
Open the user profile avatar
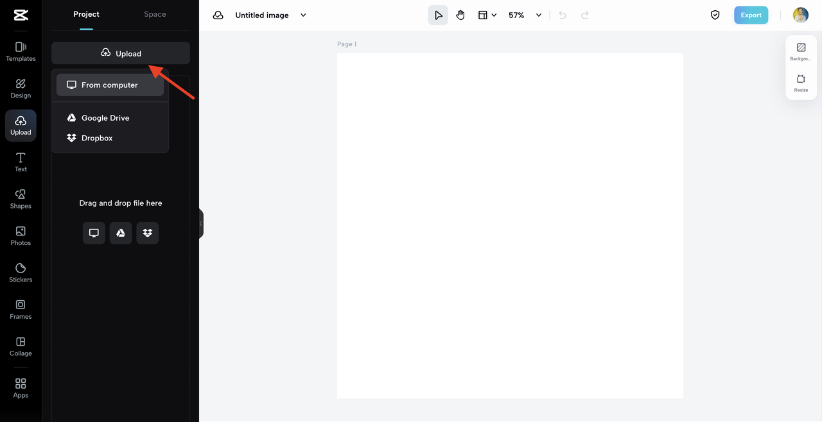(x=801, y=15)
